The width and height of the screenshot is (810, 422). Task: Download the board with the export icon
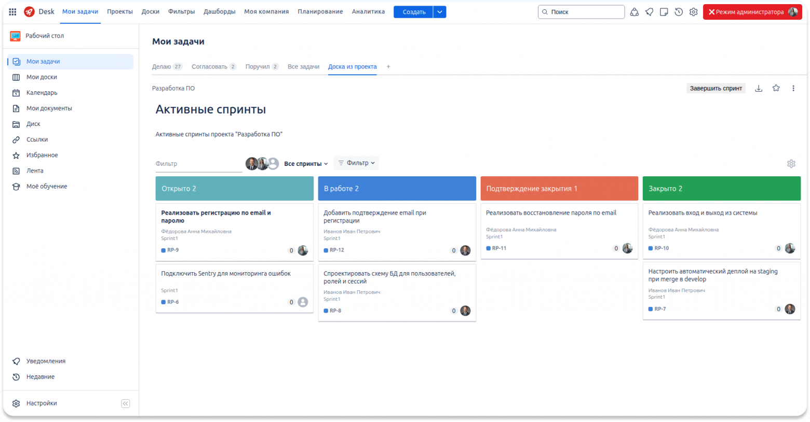759,88
